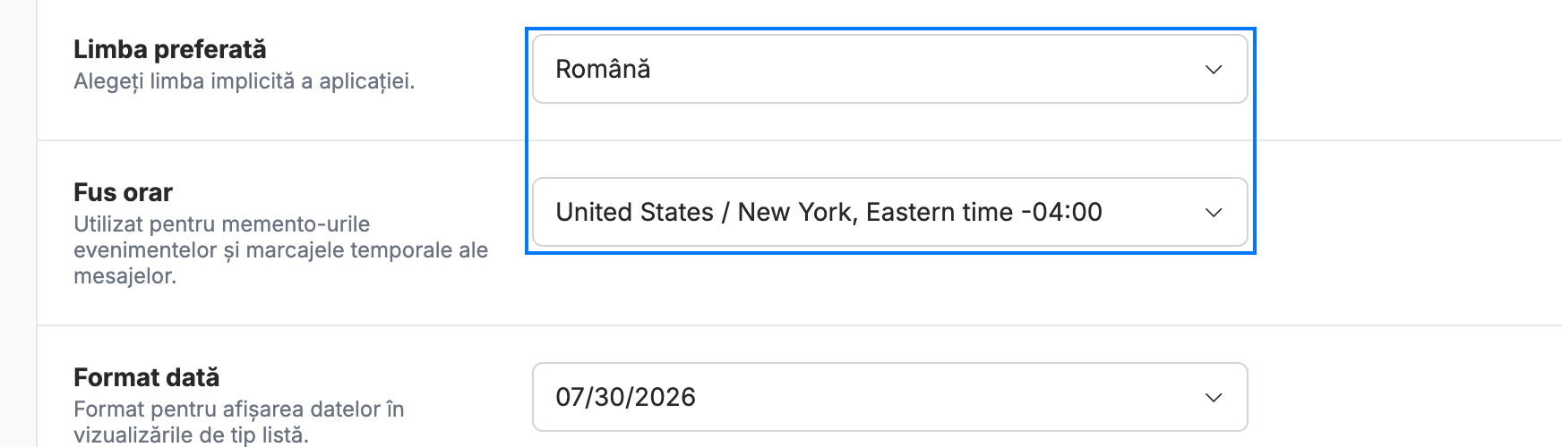Click the chevron arrow in the Română field
1562x447 pixels.
click(1214, 70)
